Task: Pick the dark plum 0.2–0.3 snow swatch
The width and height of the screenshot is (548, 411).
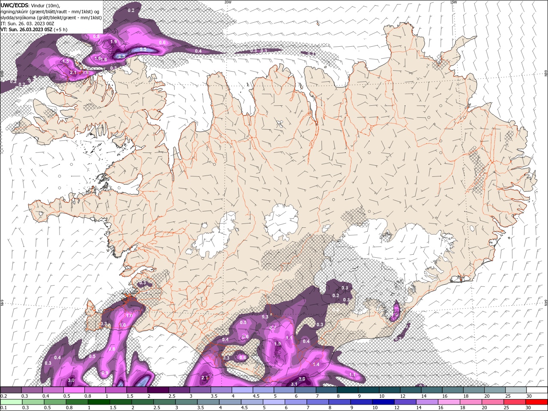Action: coord(11,390)
